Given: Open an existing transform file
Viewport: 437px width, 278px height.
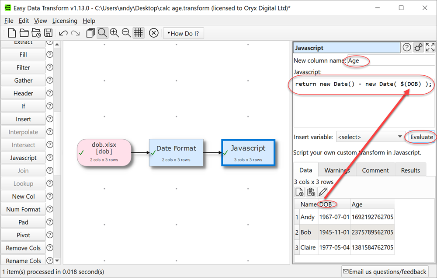Looking at the screenshot, I should pos(25,33).
